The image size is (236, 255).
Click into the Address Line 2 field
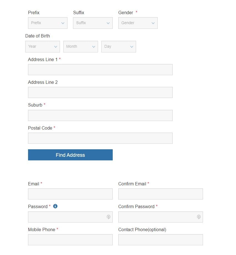click(x=100, y=92)
